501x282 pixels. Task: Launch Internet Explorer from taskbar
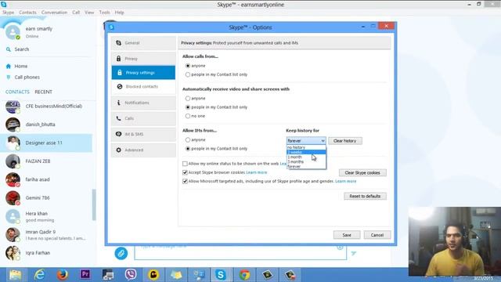click(39, 275)
